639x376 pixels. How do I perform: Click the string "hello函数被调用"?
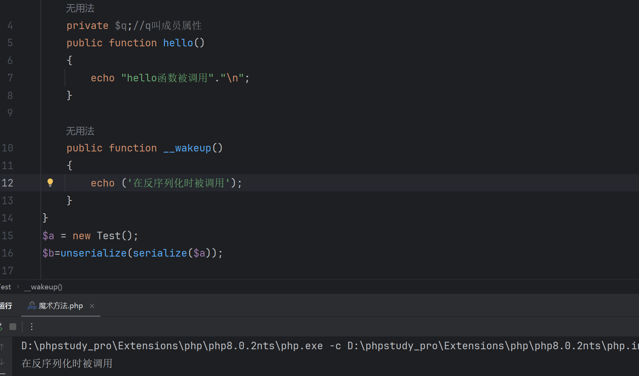(x=168, y=78)
